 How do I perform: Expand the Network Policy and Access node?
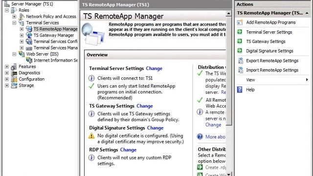point(14,16)
